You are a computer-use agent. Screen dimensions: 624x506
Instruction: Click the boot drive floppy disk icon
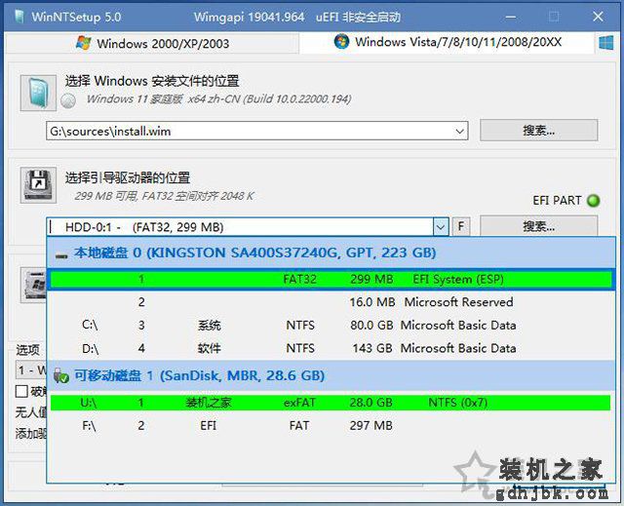click(38, 185)
